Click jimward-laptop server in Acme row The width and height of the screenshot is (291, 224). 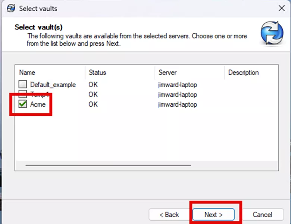coord(178,105)
